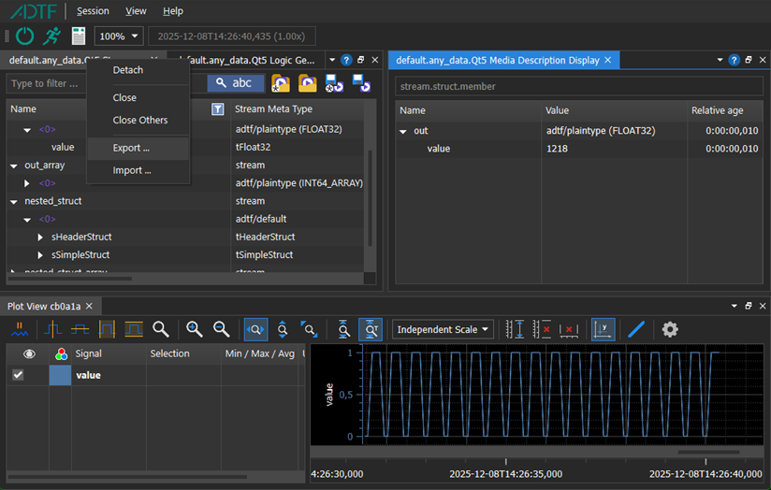Click the filter icon in Name column header
Image resolution: width=771 pixels, height=490 pixels.
[217, 109]
